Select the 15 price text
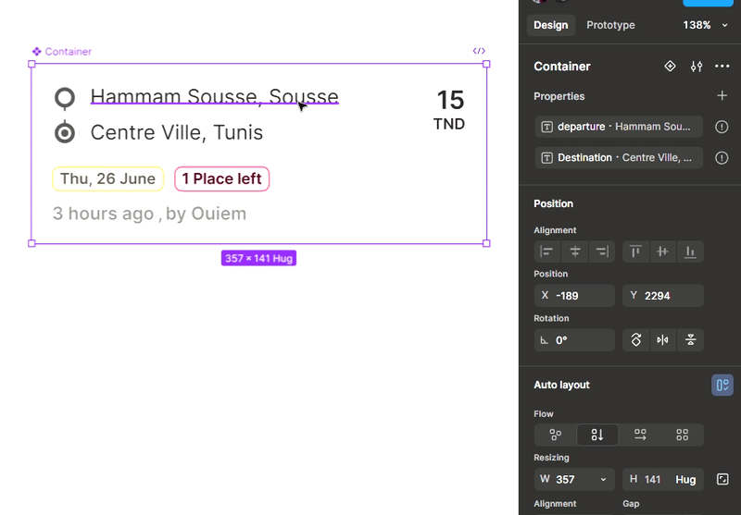The height and width of the screenshot is (515, 741). point(450,100)
